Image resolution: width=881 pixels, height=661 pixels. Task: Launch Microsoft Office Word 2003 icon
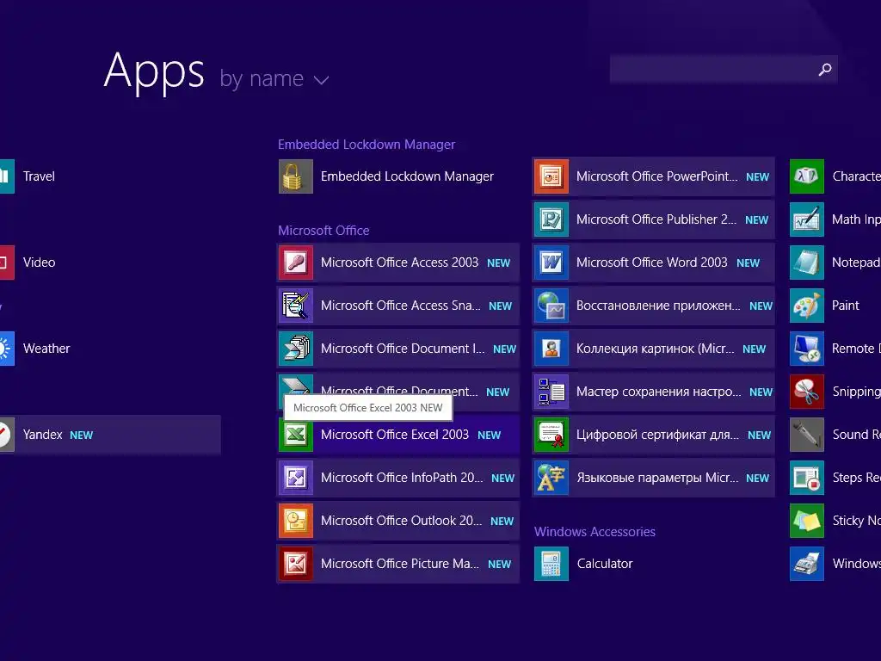(x=551, y=263)
